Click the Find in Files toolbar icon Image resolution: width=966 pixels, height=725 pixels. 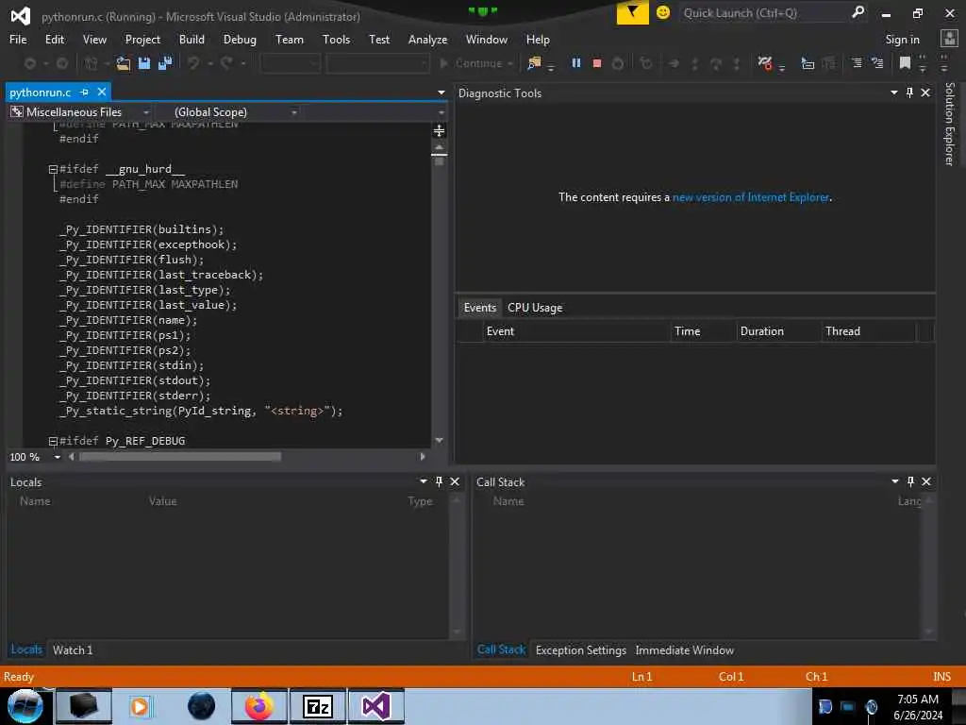534,63
